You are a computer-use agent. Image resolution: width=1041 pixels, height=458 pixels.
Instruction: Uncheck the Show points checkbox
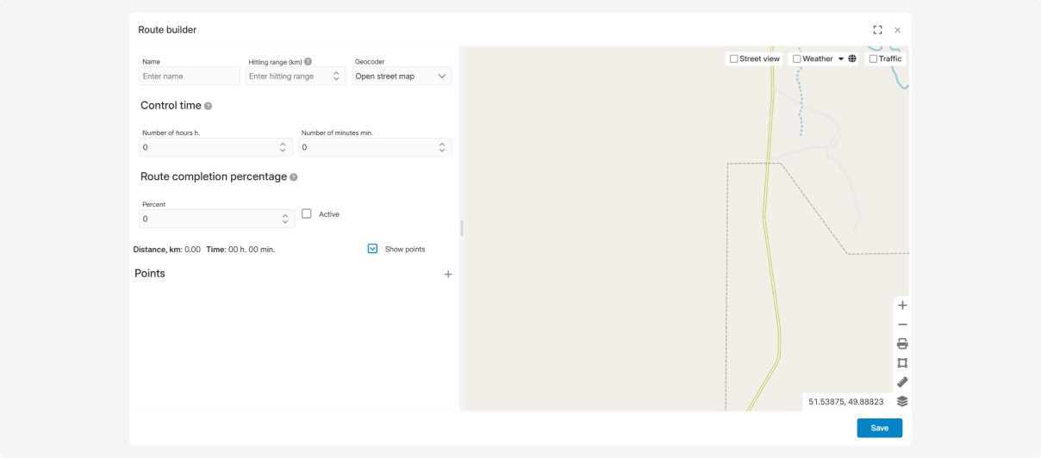tap(372, 249)
